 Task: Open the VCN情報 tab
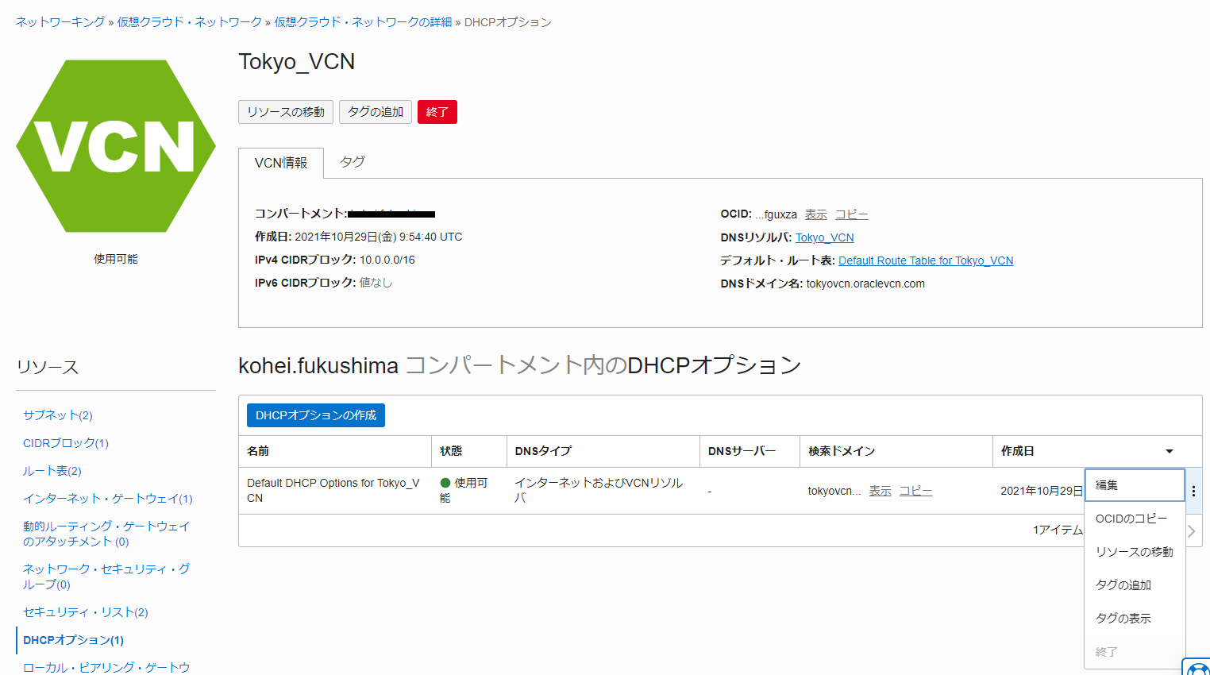(x=281, y=163)
